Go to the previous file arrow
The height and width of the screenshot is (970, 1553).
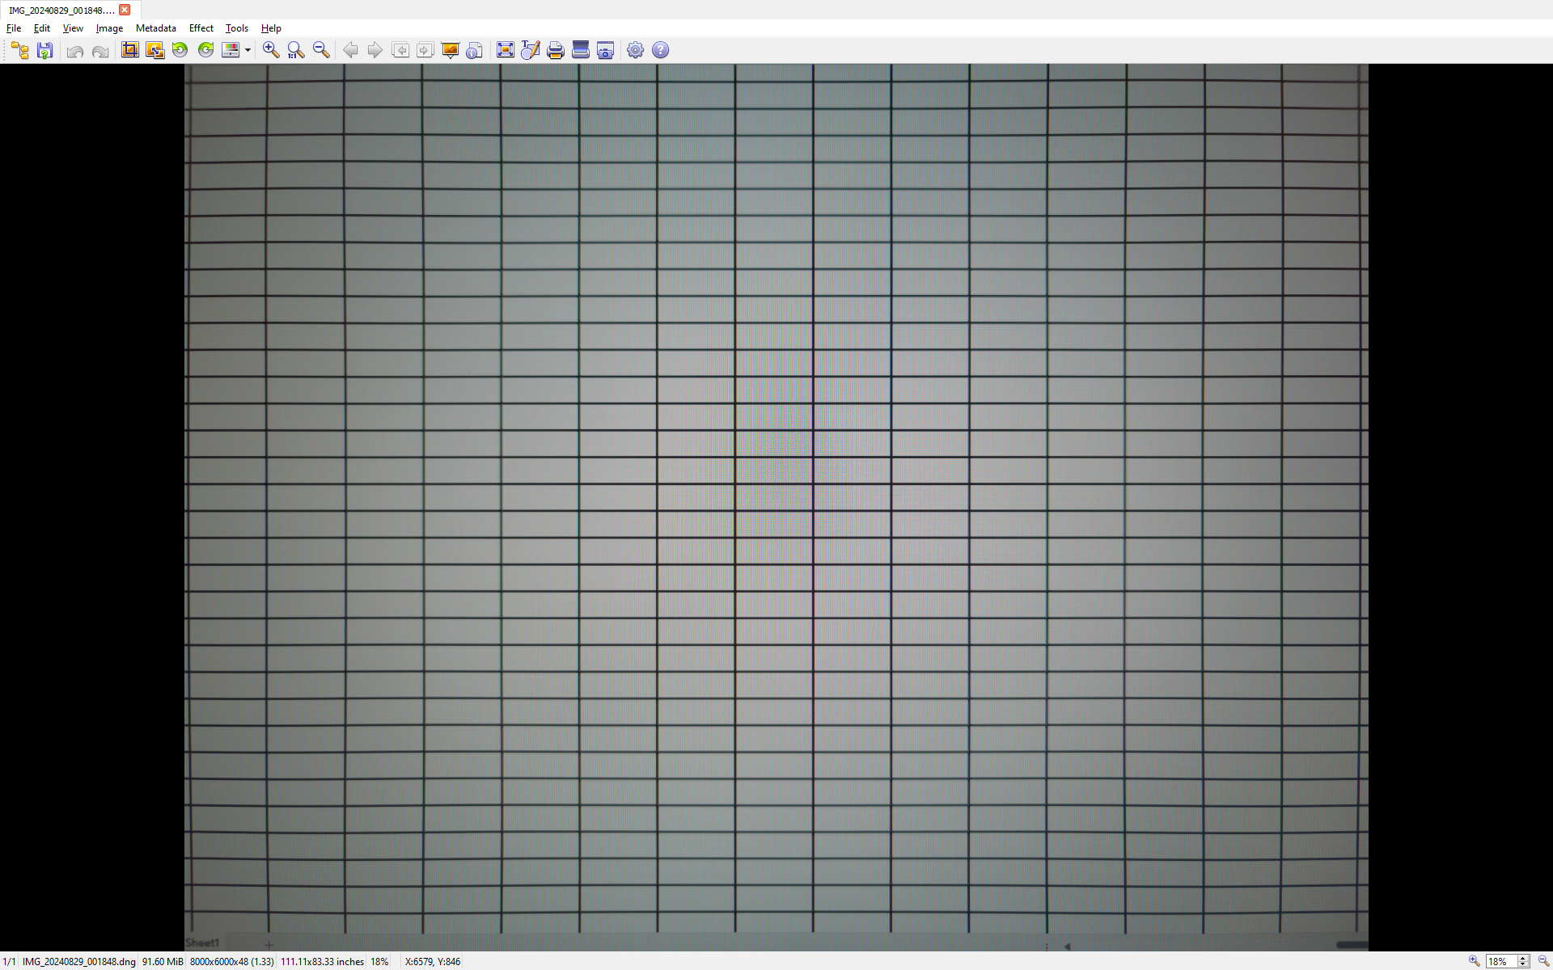[x=350, y=50]
